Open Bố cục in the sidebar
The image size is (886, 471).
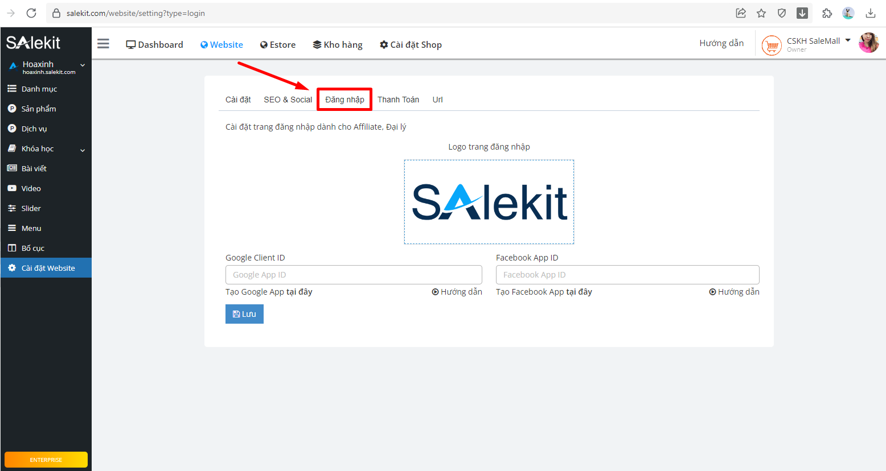click(46, 248)
